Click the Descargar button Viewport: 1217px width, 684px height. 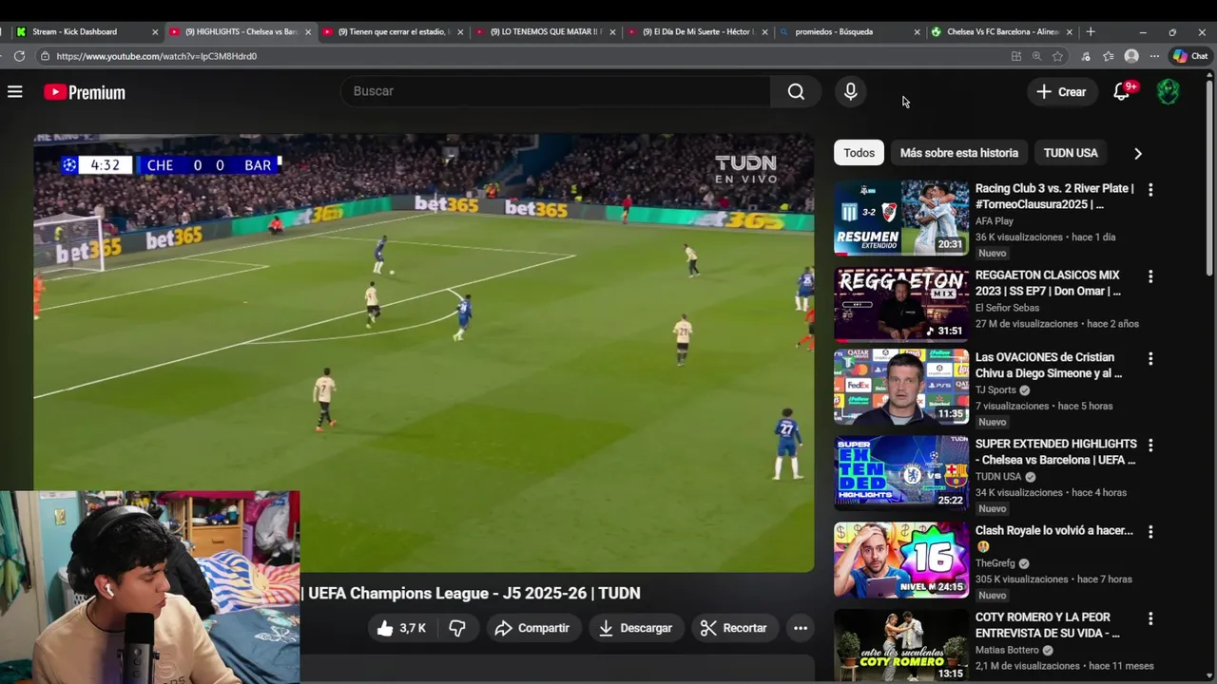635,628
